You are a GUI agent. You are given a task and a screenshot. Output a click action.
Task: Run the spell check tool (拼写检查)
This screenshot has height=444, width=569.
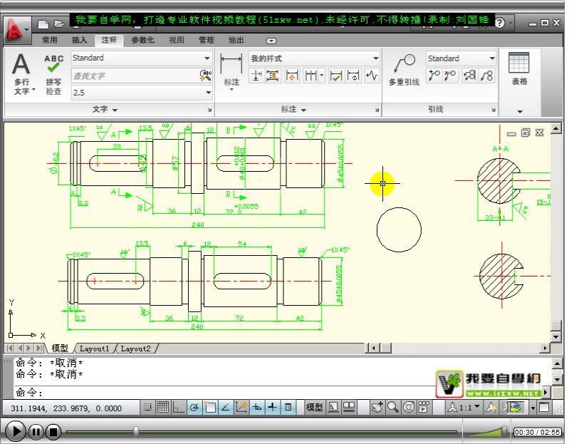53,75
